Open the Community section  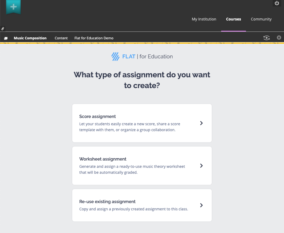[261, 19]
